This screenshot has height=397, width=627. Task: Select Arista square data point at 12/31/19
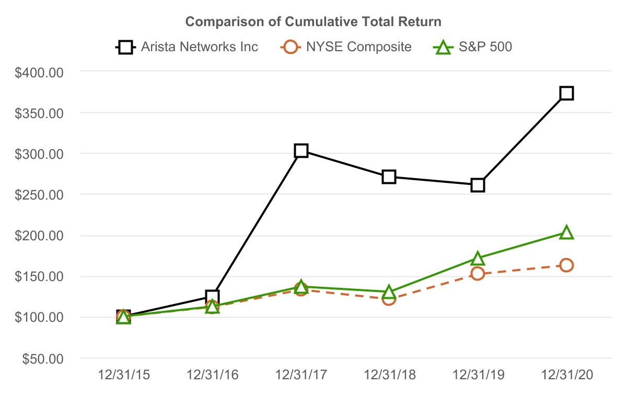(478, 185)
